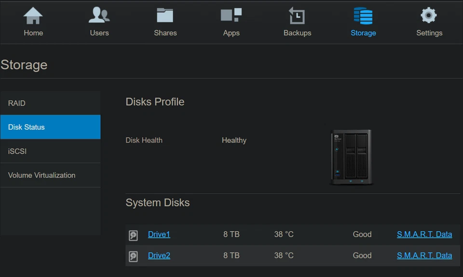
Task: Open the Backups nav label
Action: [298, 33]
